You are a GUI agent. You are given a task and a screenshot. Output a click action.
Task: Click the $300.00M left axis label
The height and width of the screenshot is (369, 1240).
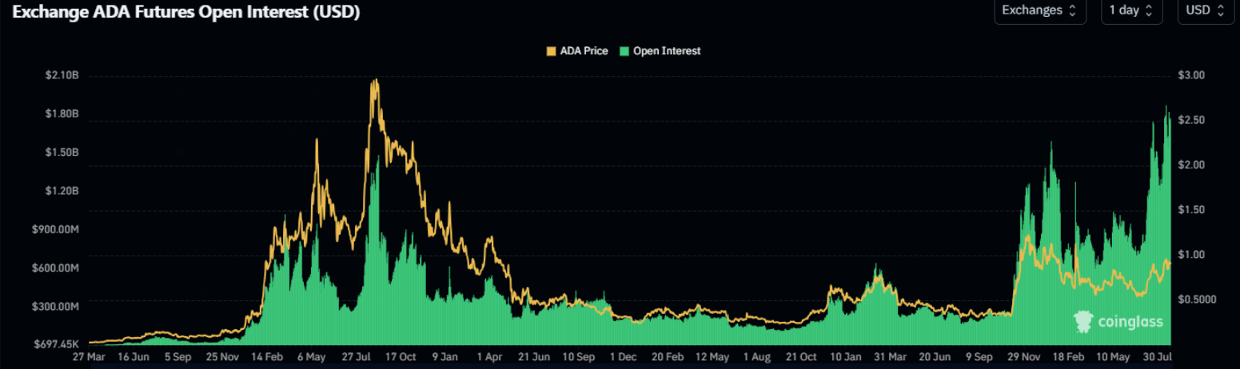tap(55, 307)
